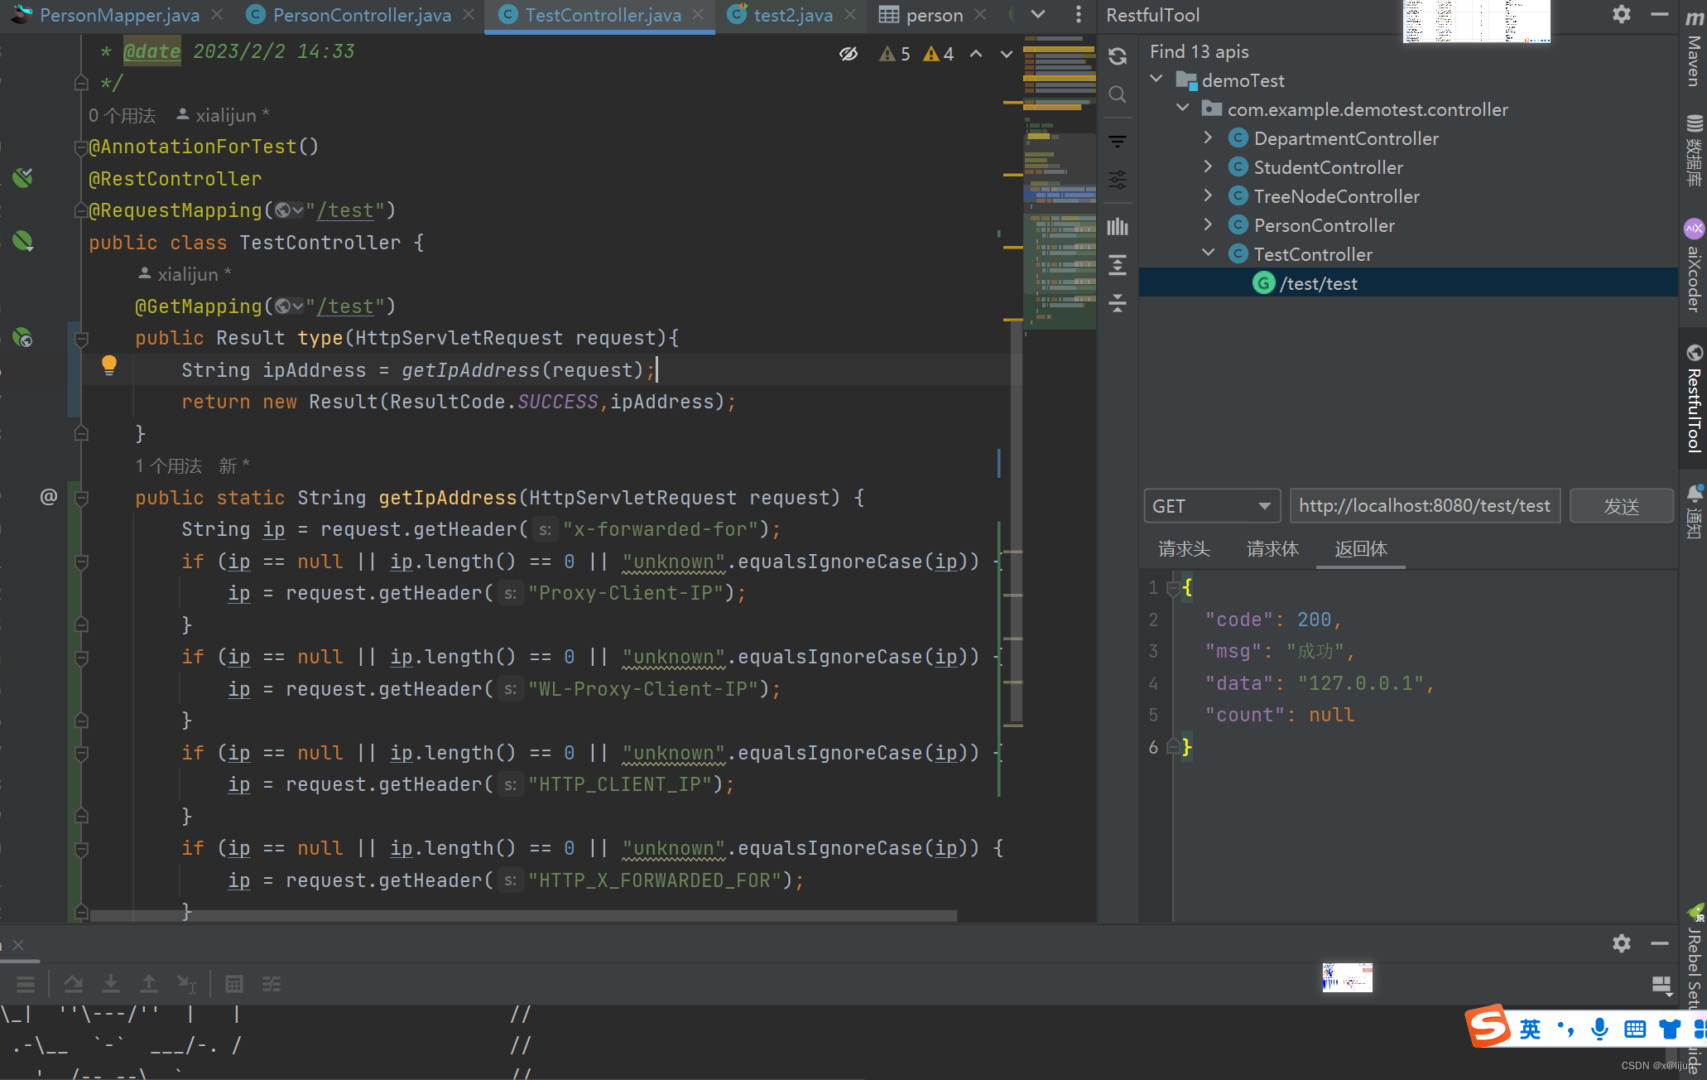Switch to the PersonController.java tab
This screenshot has width=1707, height=1080.
pos(362,15)
